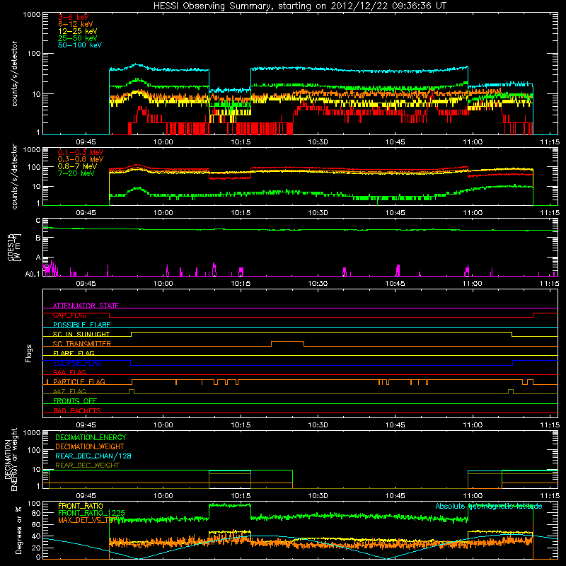Click the A0.1 label on GOES axis
This screenshot has width=566, height=566.
pyautogui.click(x=33, y=274)
